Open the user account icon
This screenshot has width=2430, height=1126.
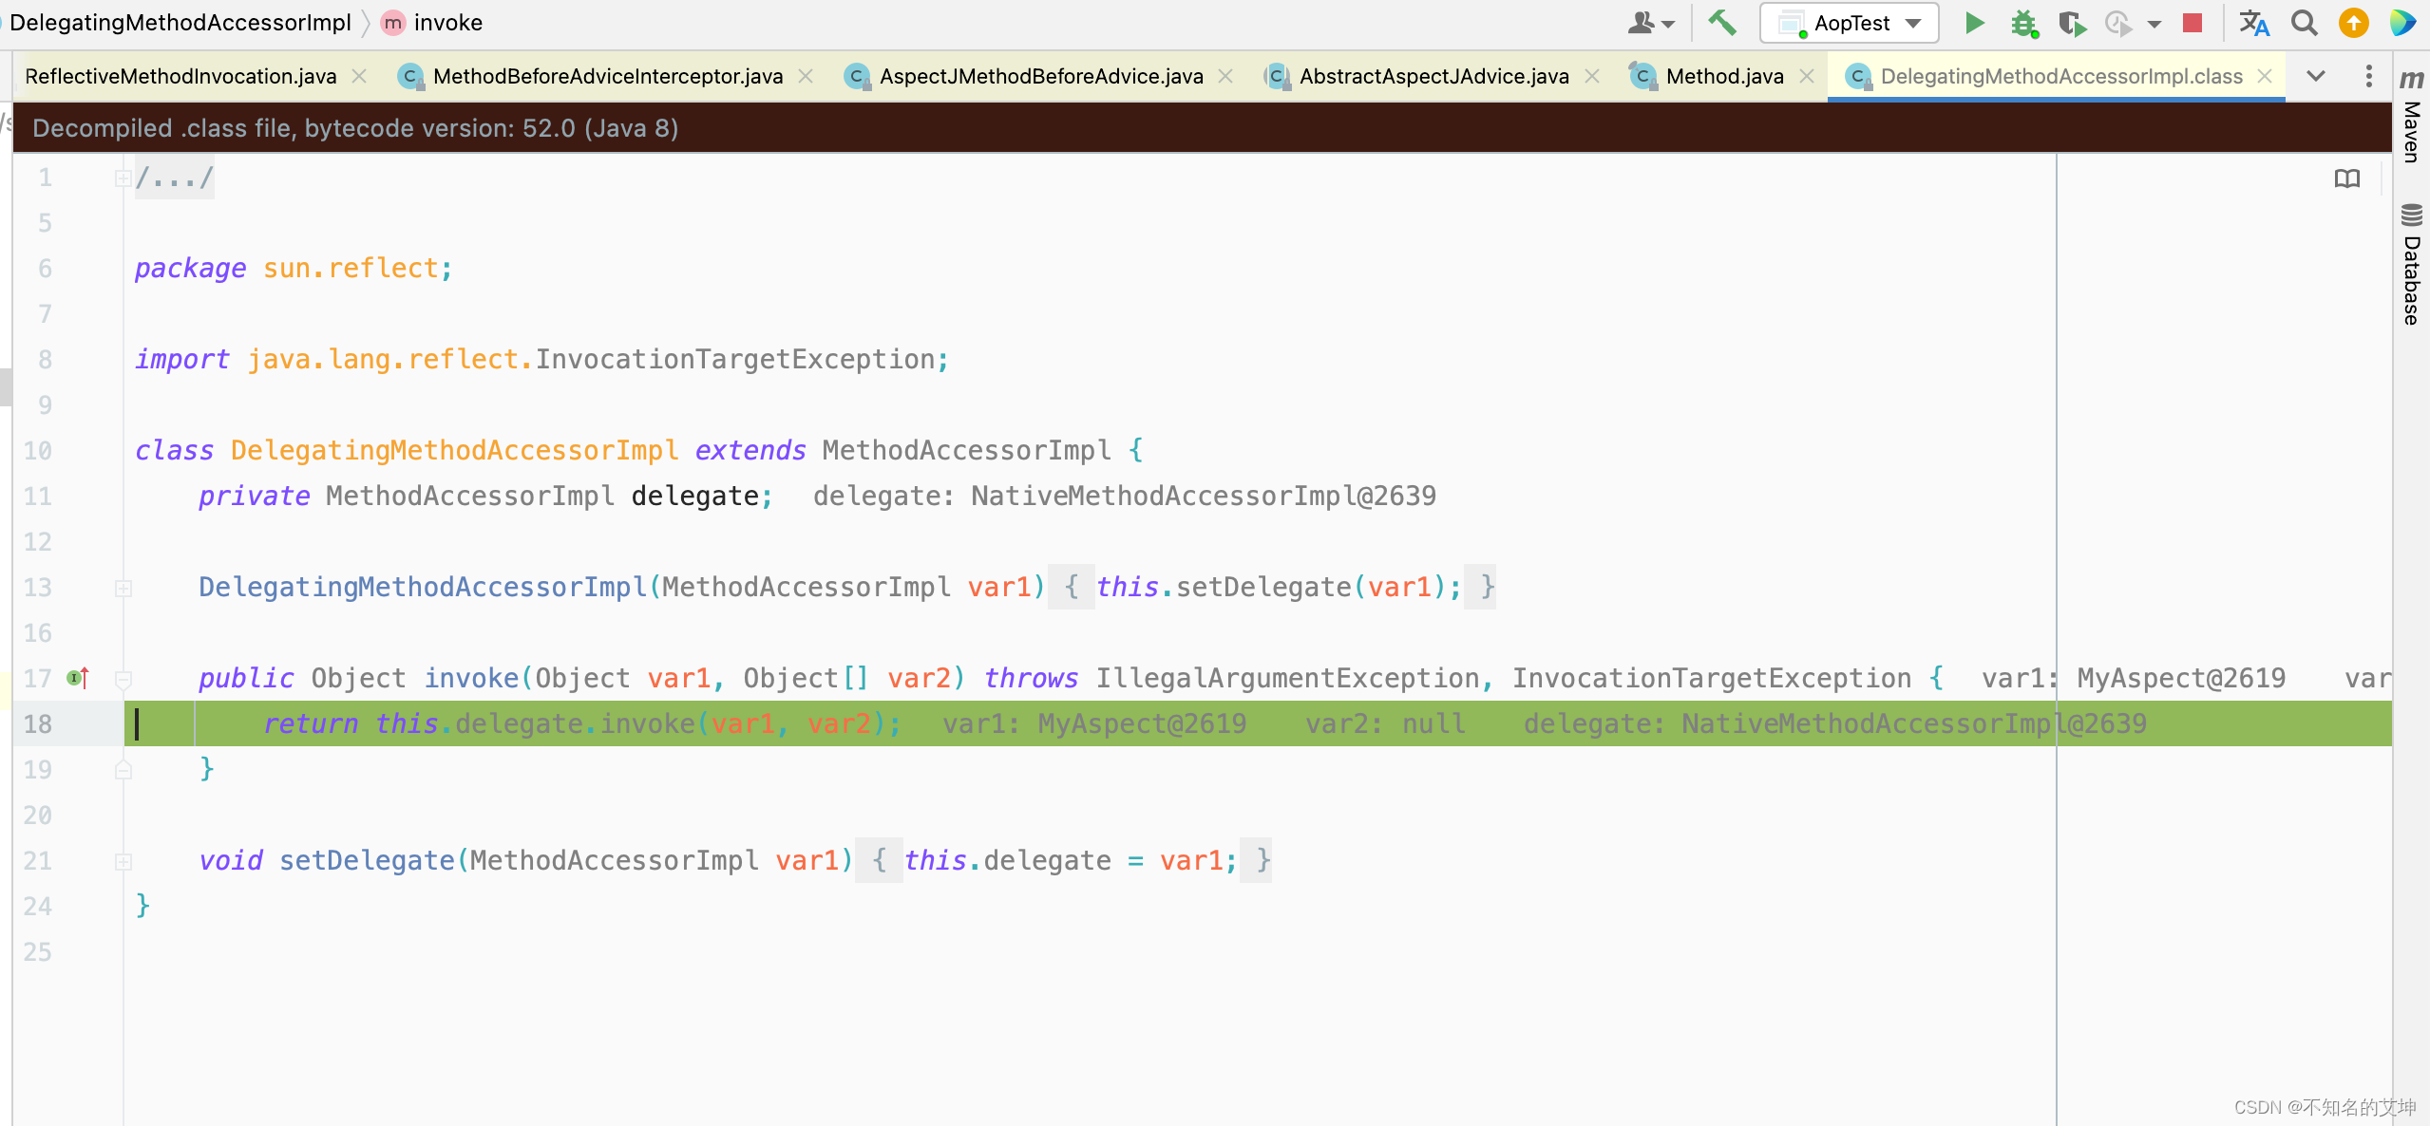click(1642, 23)
